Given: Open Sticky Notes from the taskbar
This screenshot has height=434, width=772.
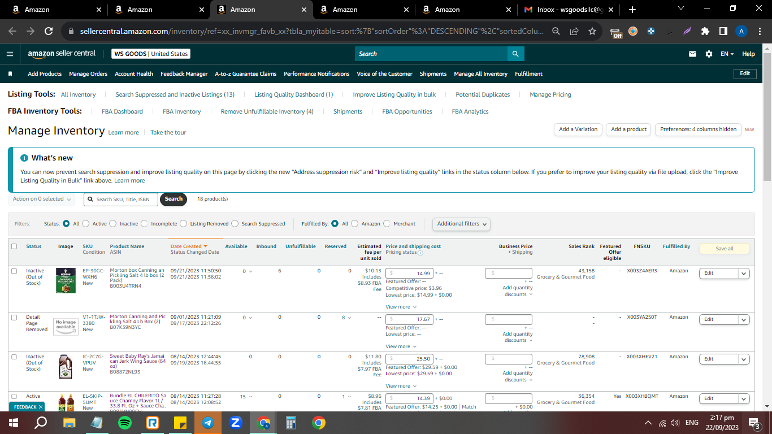Looking at the screenshot, I should (x=180, y=422).
